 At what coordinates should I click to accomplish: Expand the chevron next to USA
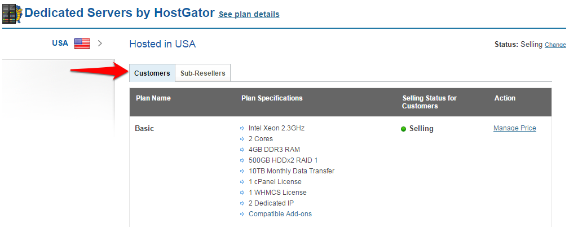coord(99,43)
